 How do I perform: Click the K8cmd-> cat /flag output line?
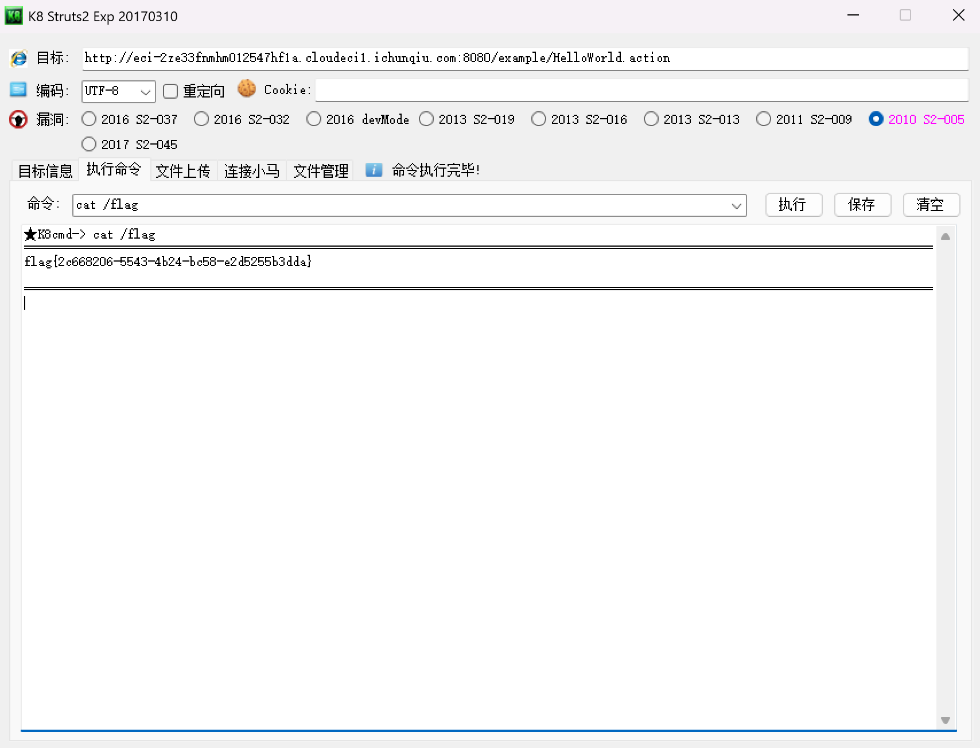tap(90, 234)
